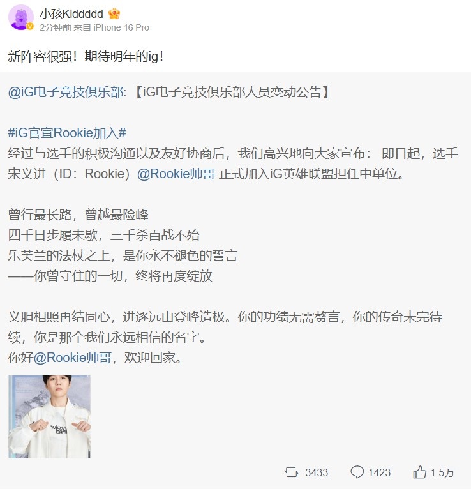Open 小孩Kiddddd's profile avatar
This screenshot has width=471, height=491.
click(x=20, y=17)
